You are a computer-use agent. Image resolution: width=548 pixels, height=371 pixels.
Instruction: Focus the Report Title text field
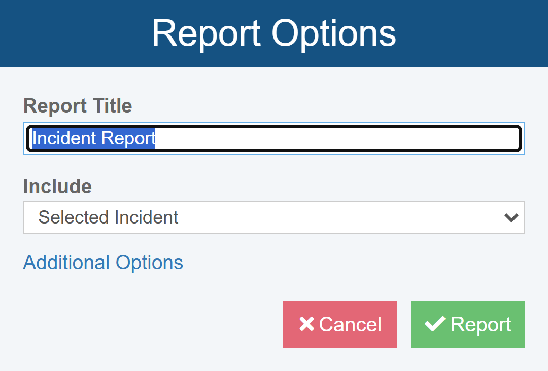pos(274,138)
